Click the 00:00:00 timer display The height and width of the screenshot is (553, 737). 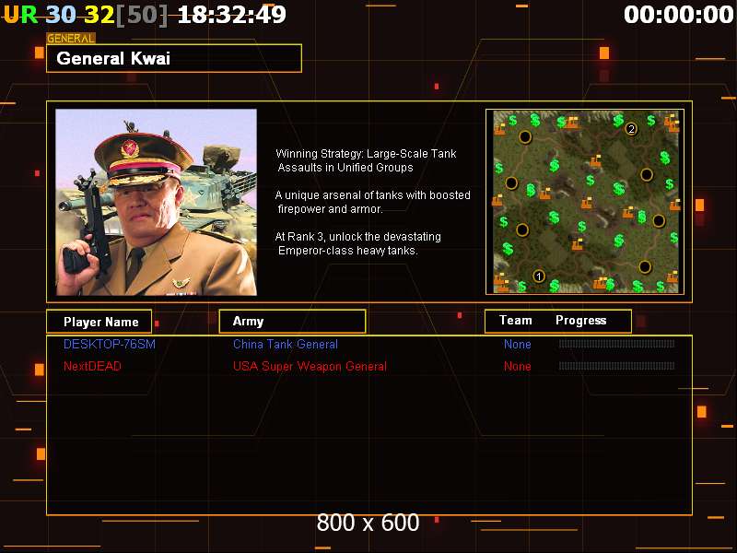click(x=678, y=15)
